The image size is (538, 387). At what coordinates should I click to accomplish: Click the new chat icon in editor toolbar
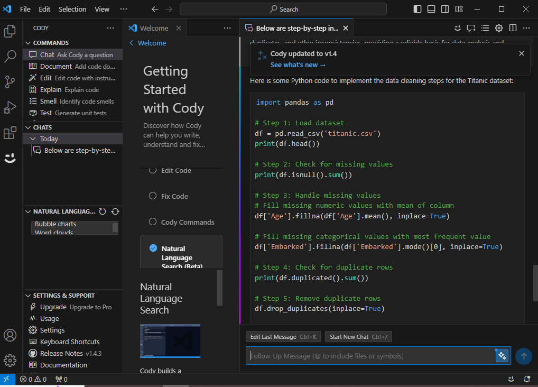(x=471, y=28)
